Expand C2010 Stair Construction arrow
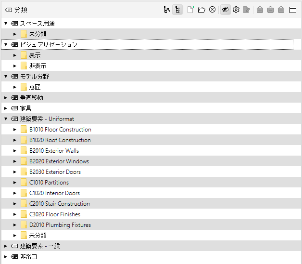This screenshot has width=302, height=264. tap(14, 204)
